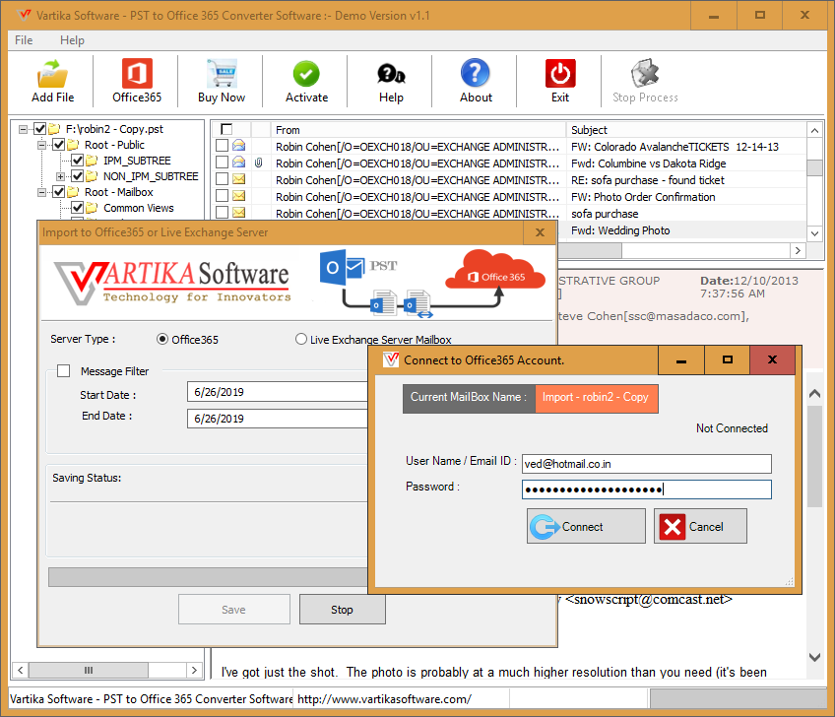Click the End Date field

(x=278, y=419)
